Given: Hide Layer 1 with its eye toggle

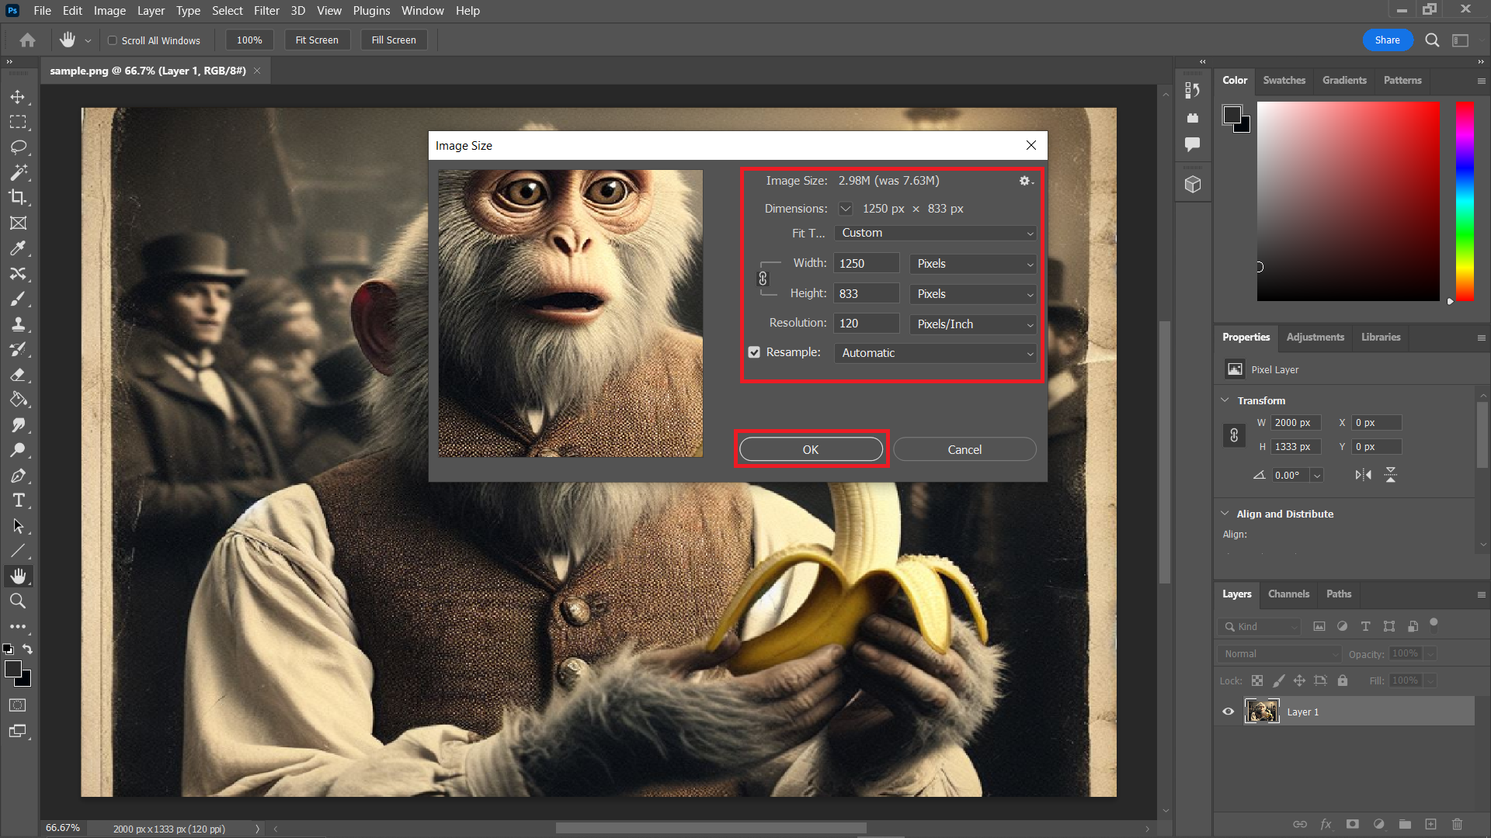Looking at the screenshot, I should pyautogui.click(x=1228, y=711).
